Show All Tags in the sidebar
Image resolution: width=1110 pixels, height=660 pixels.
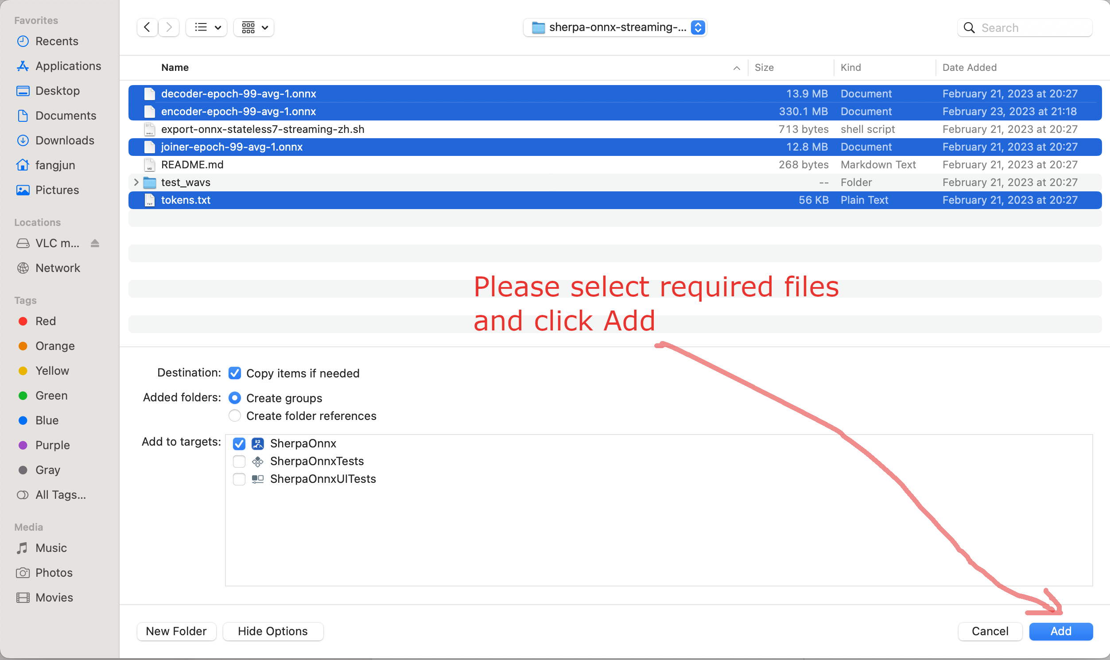(51, 495)
